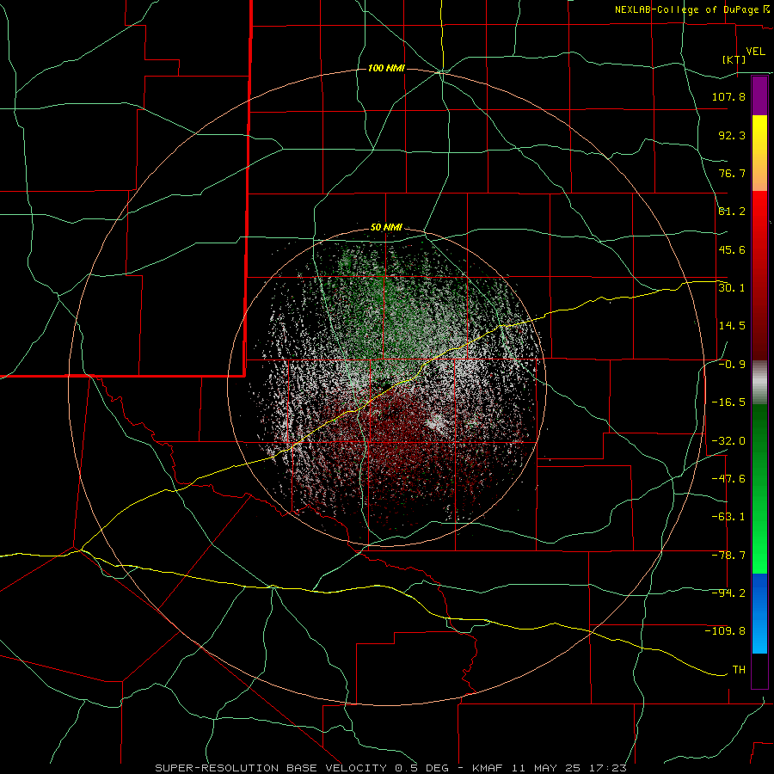Pick the purple segment of the color bar
The height and width of the screenshot is (774, 774).
coord(759,95)
